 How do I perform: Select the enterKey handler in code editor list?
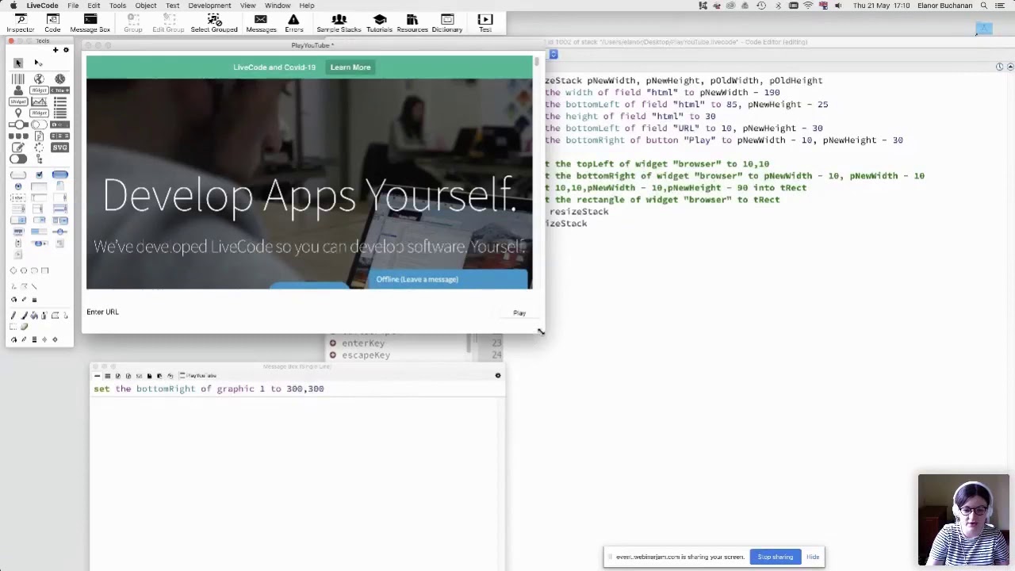pos(363,343)
